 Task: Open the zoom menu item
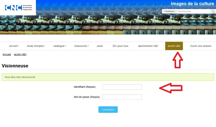(x=100, y=46)
